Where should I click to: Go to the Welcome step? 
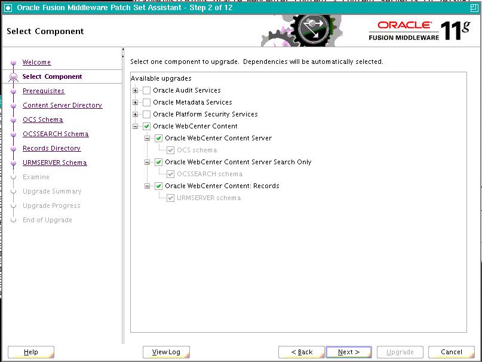[36, 62]
